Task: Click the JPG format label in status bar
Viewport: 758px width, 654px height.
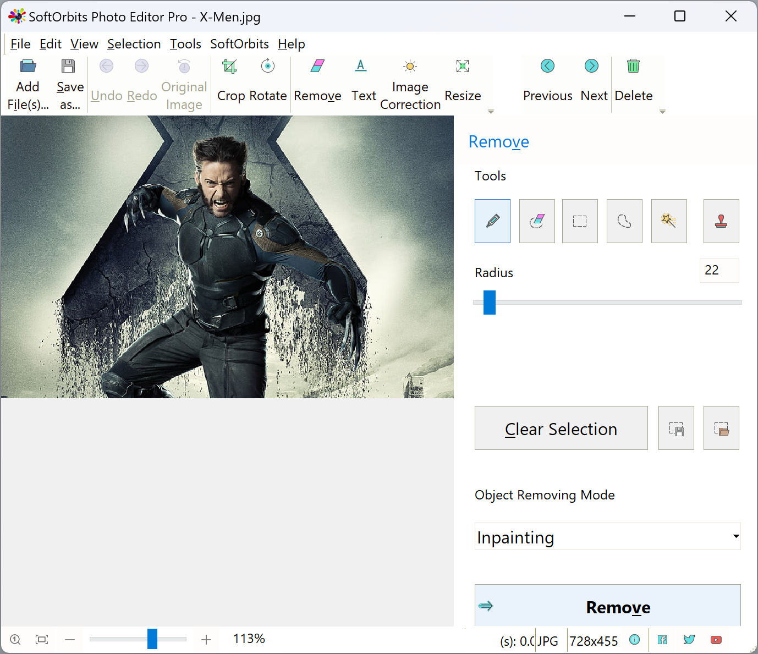Action: click(x=547, y=641)
